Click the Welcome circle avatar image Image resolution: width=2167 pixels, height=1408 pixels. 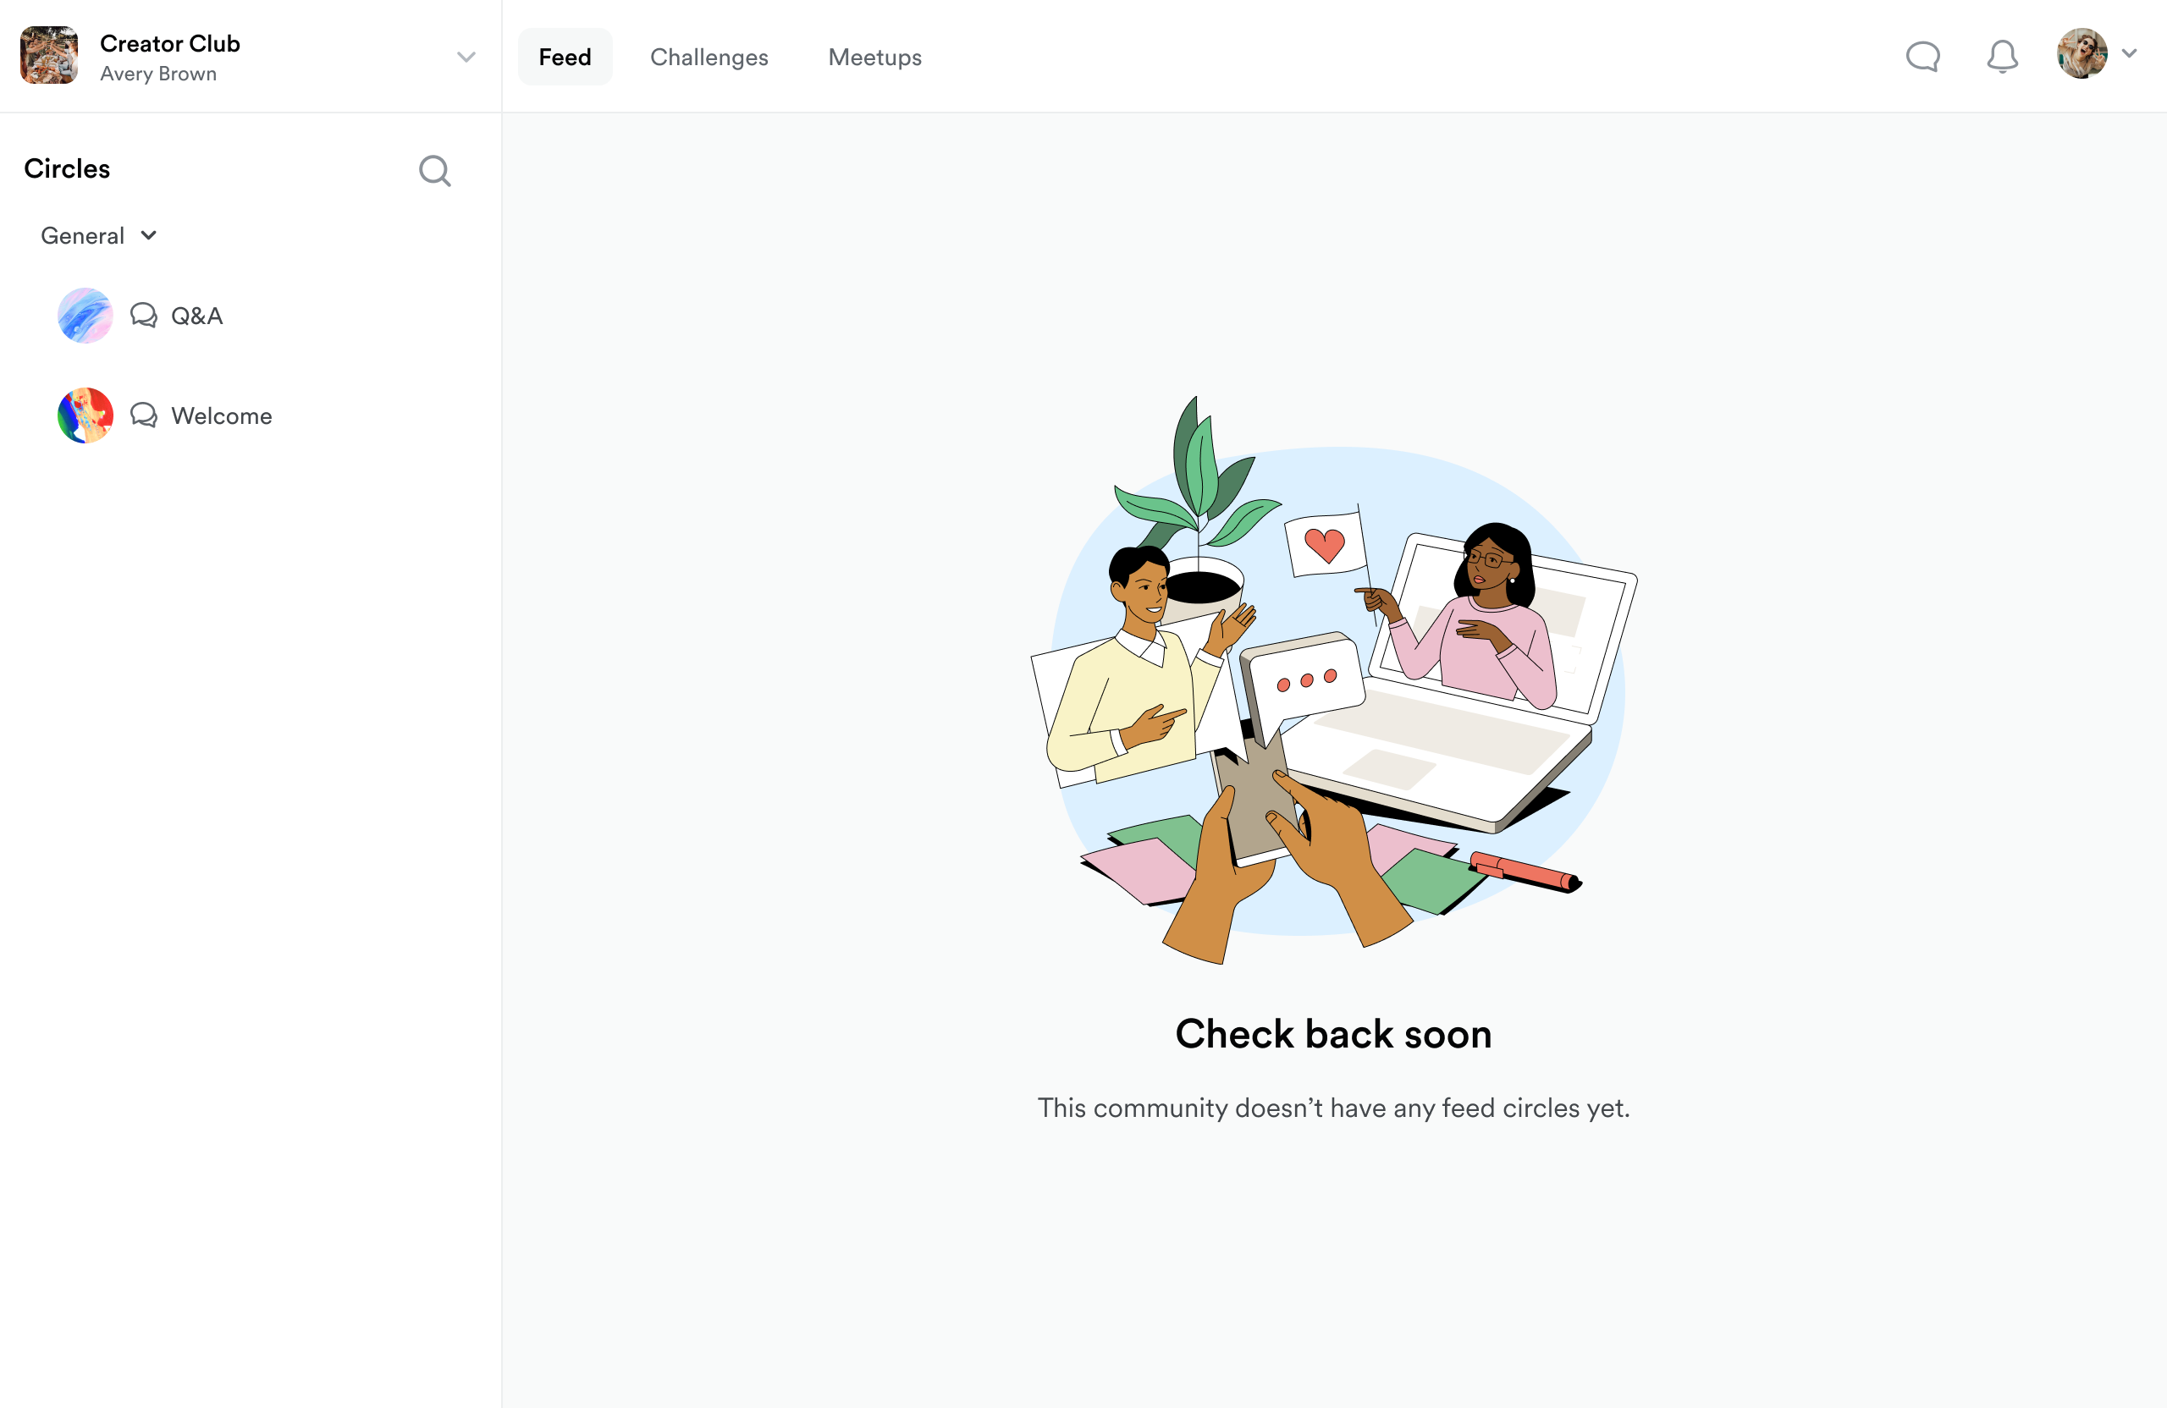85,416
